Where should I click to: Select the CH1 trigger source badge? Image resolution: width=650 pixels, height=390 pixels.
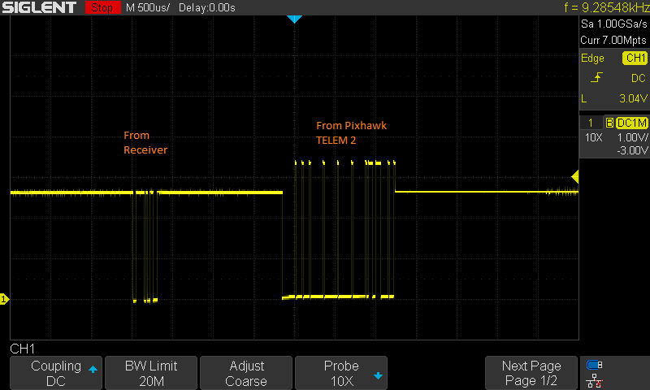click(x=635, y=58)
